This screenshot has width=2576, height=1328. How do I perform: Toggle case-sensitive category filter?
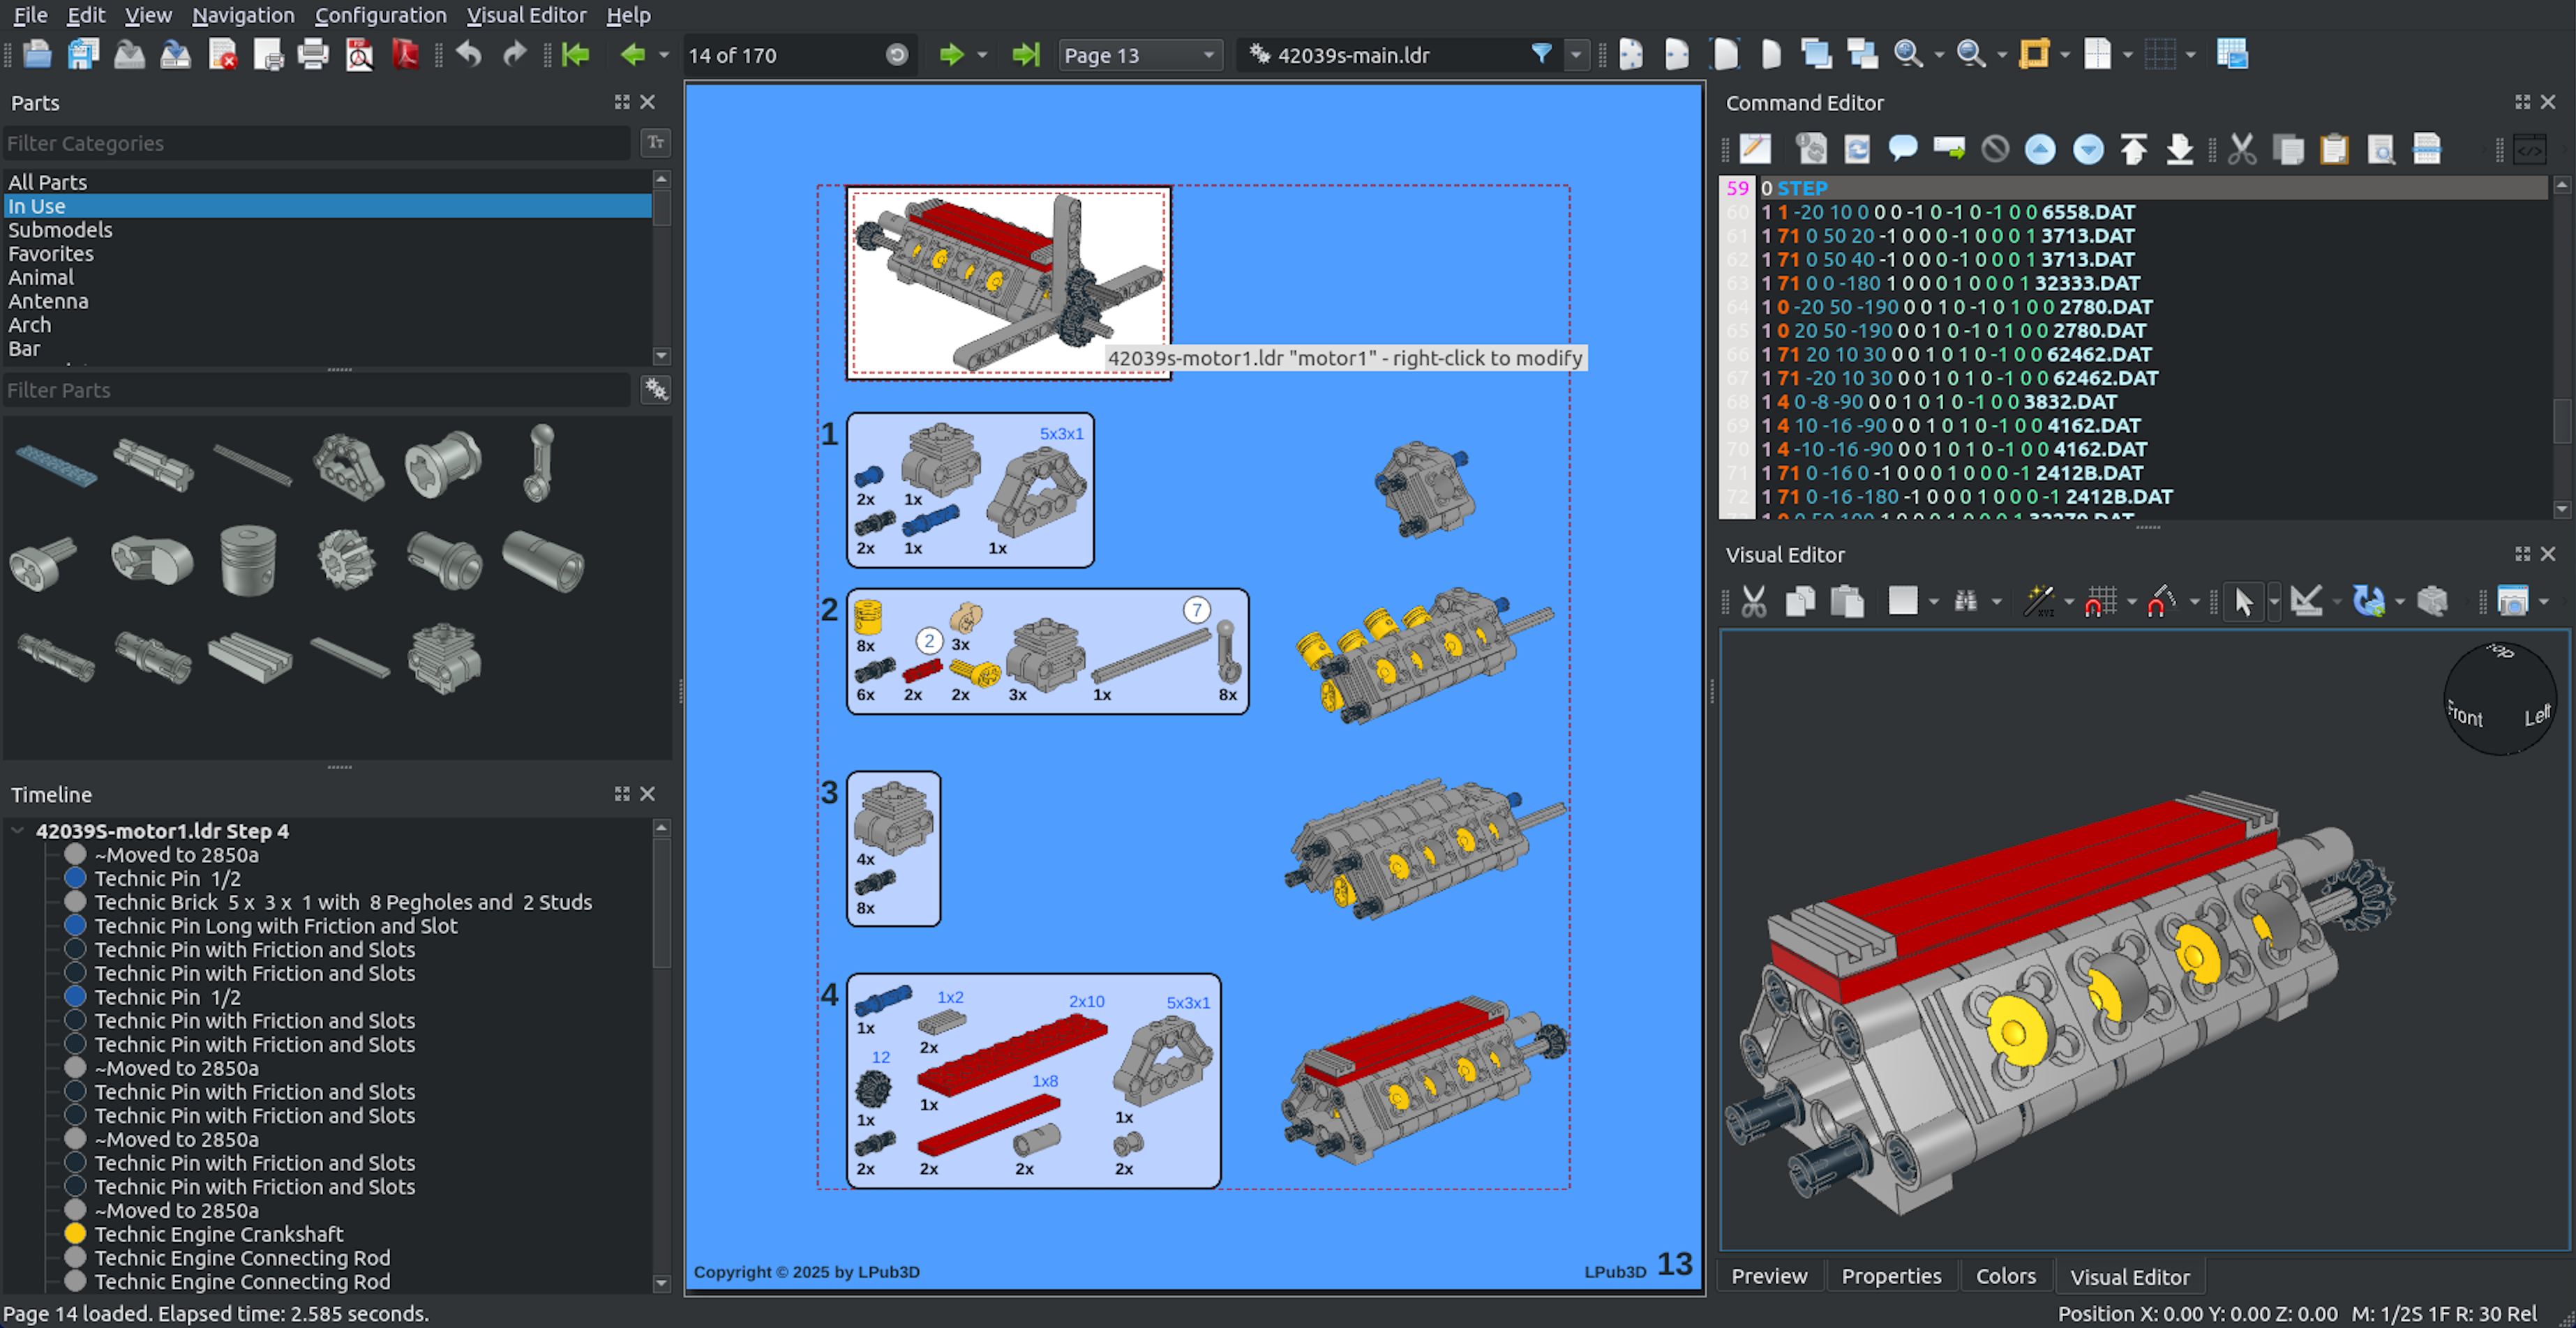click(655, 142)
